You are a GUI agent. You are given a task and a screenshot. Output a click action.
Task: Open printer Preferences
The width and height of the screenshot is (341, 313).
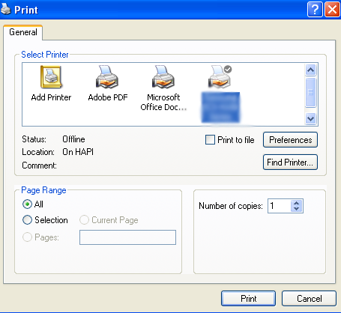tap(290, 140)
